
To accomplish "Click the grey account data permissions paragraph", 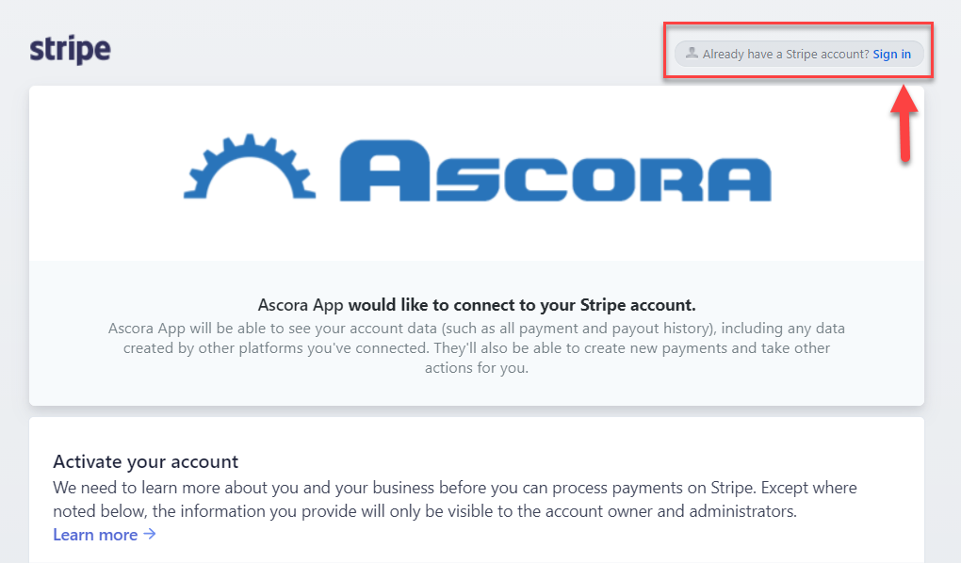I will (477, 348).
